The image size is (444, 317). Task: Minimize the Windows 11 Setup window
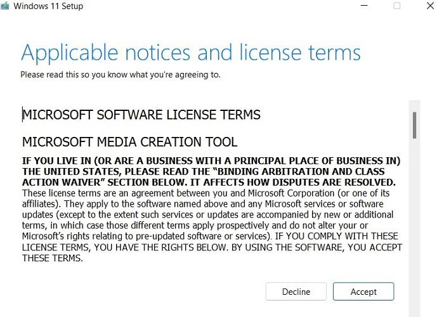pyautogui.click(x=364, y=6)
